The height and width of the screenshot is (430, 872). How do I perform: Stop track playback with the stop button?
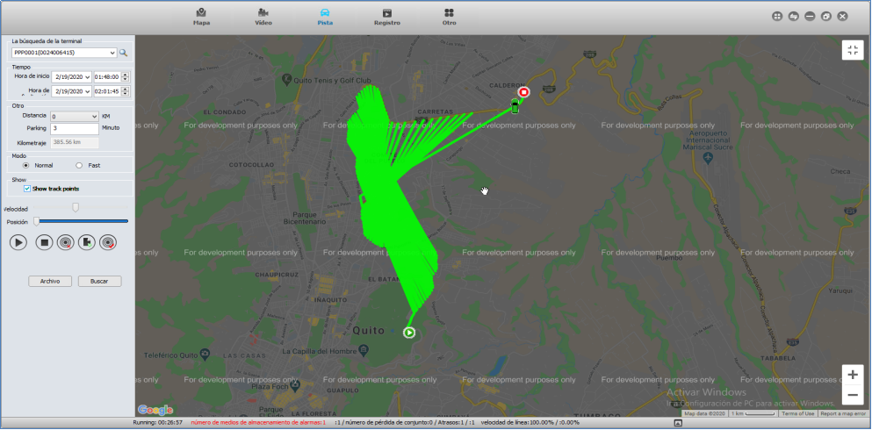pyautogui.click(x=45, y=242)
